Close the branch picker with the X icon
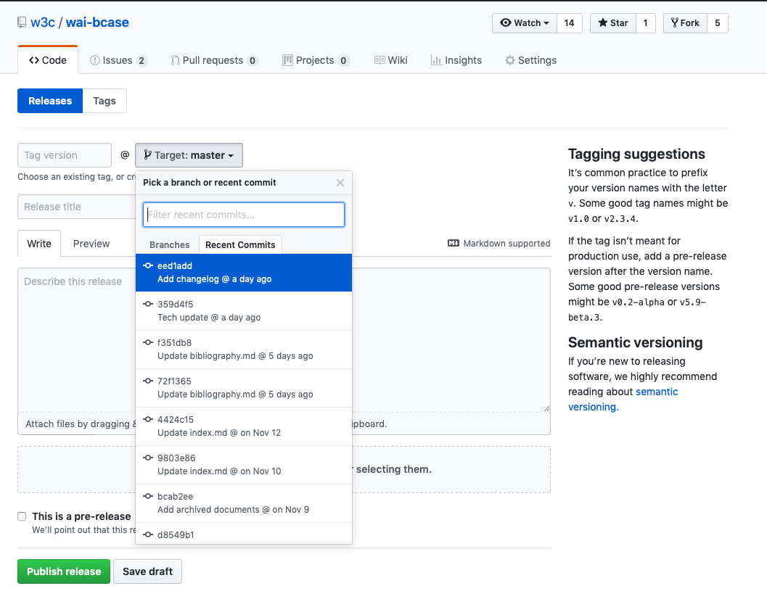Viewport: 767px width, 599px height. coord(340,183)
